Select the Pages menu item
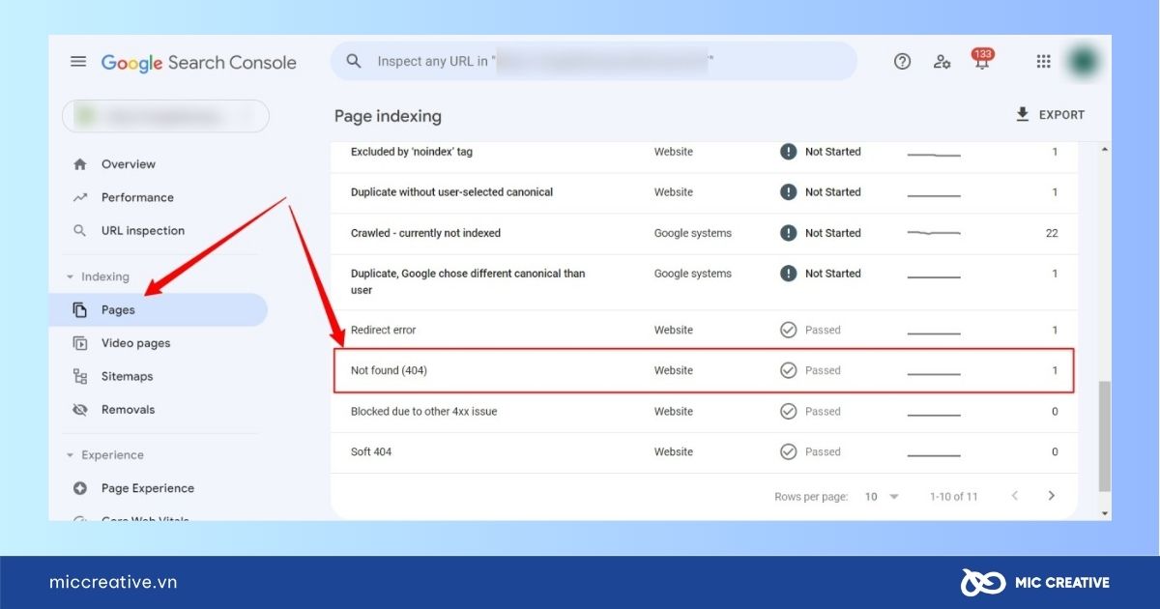The image size is (1160, 609). tap(158, 310)
